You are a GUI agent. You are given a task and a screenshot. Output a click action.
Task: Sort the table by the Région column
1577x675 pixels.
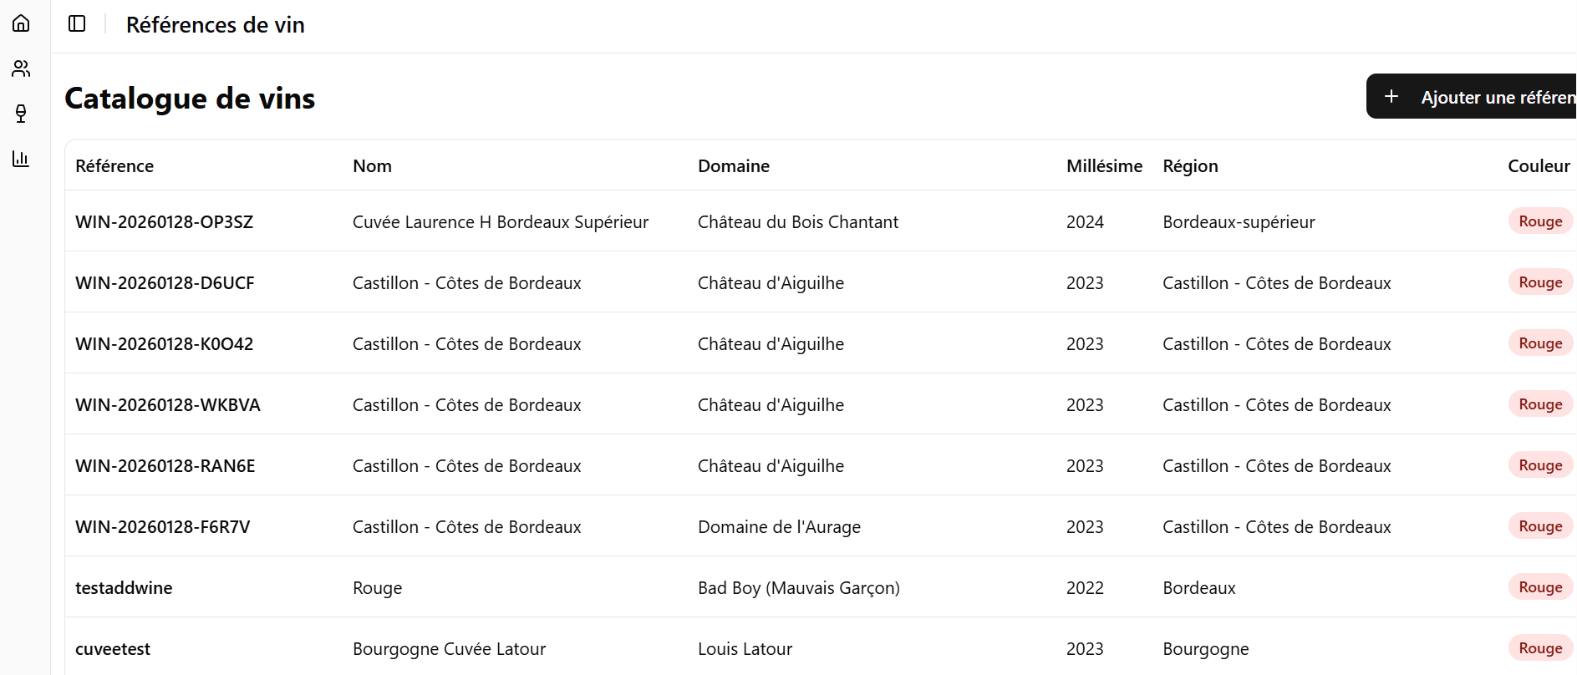point(1190,165)
